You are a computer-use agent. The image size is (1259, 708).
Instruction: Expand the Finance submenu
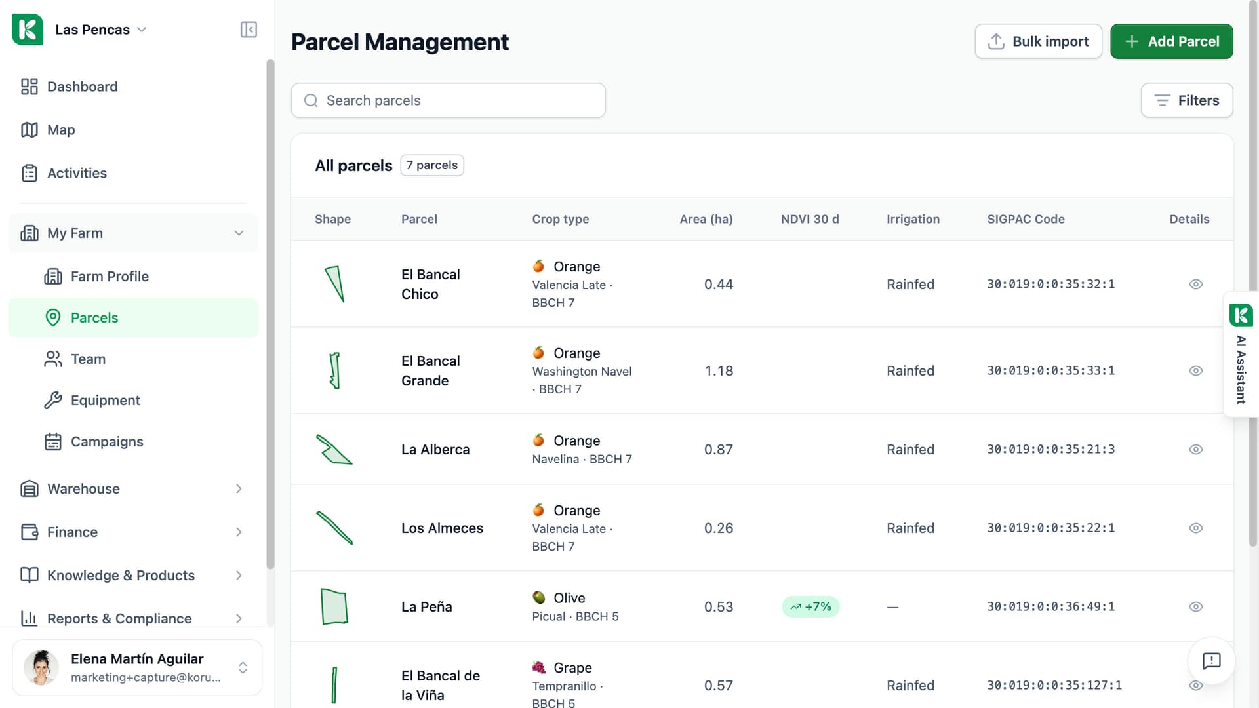[x=239, y=532]
